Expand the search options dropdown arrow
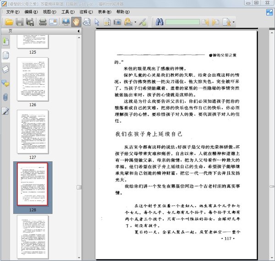The width and height of the screenshot is (275, 261). pos(234,22)
